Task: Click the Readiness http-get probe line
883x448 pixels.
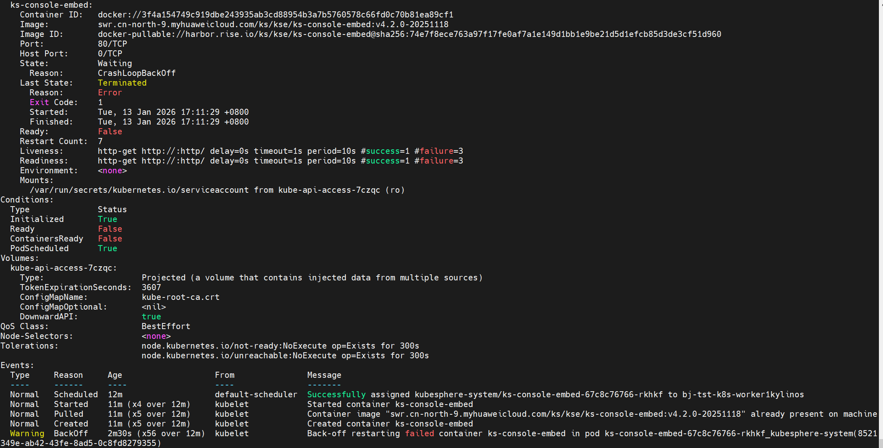Action: 280,161
